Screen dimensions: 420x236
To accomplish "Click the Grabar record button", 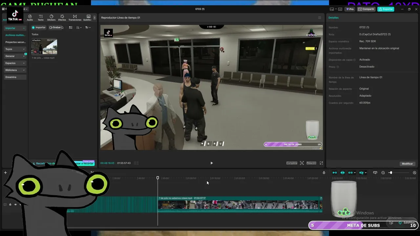I will (x=55, y=28).
